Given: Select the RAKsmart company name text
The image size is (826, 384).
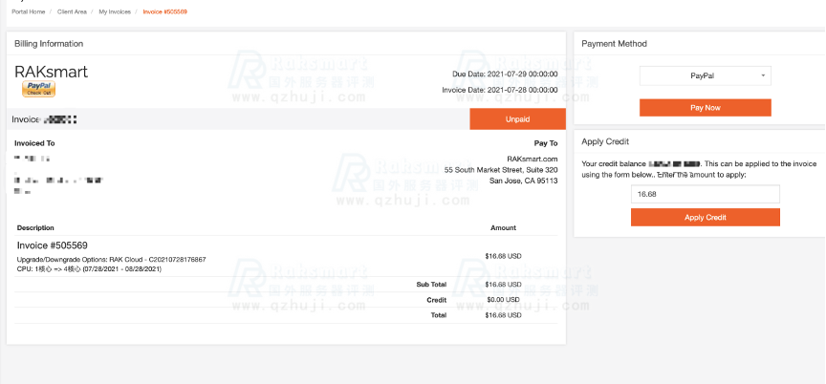Looking at the screenshot, I should (51, 72).
